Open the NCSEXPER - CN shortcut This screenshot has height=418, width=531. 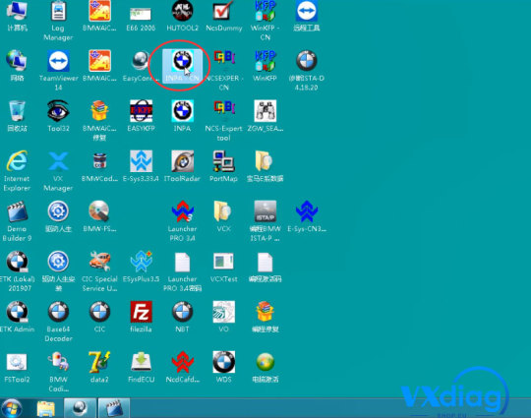[224, 71]
